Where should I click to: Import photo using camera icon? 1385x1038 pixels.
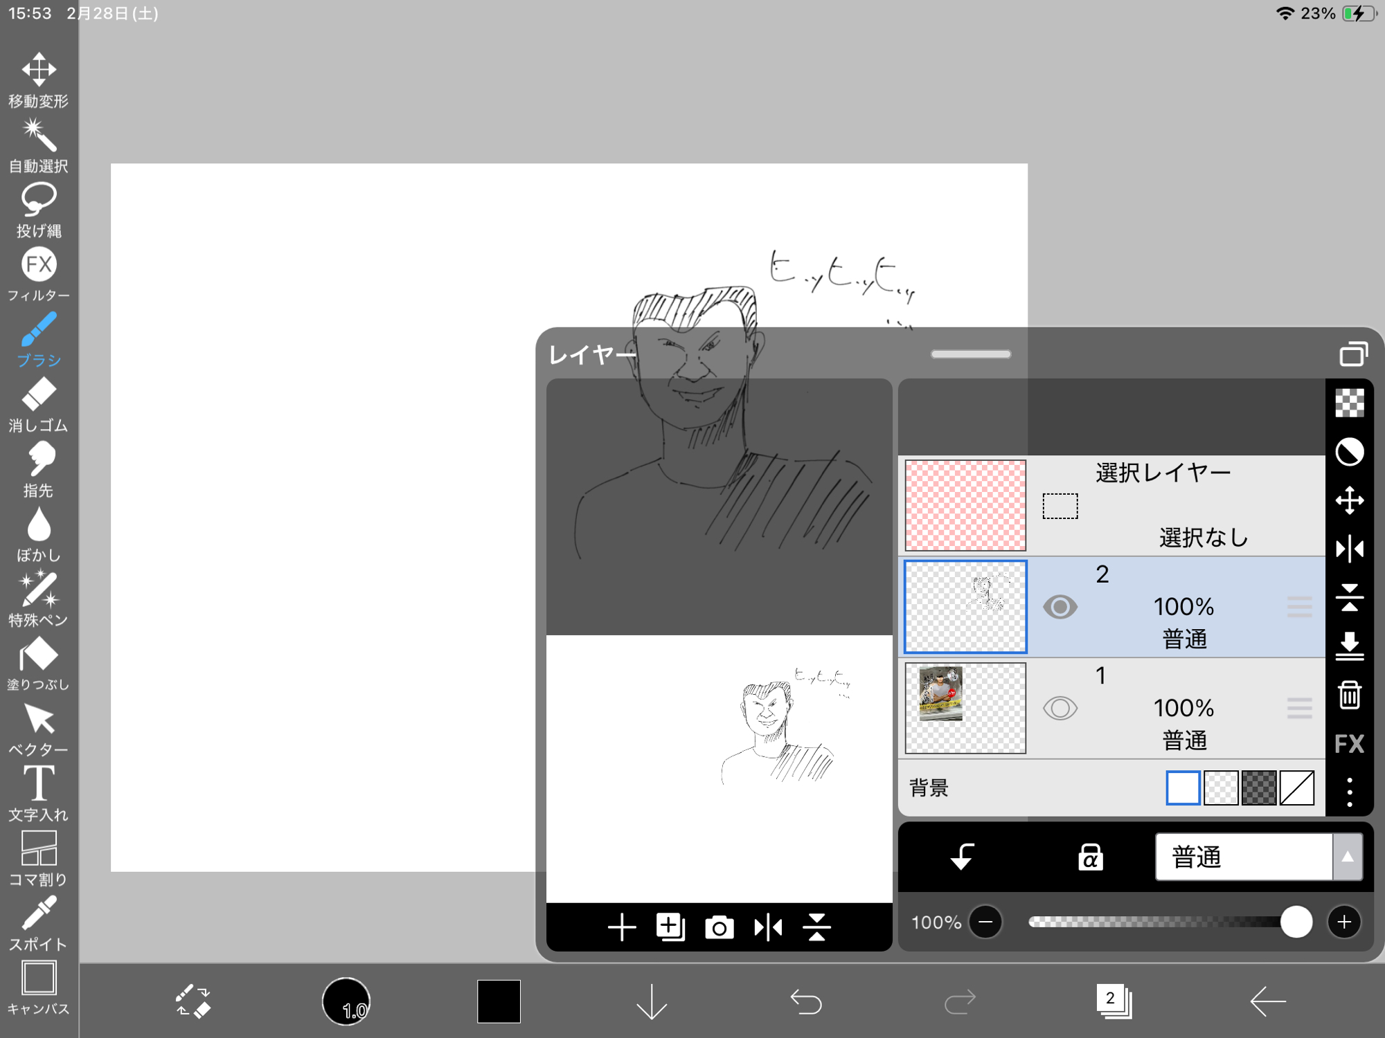pos(719,927)
